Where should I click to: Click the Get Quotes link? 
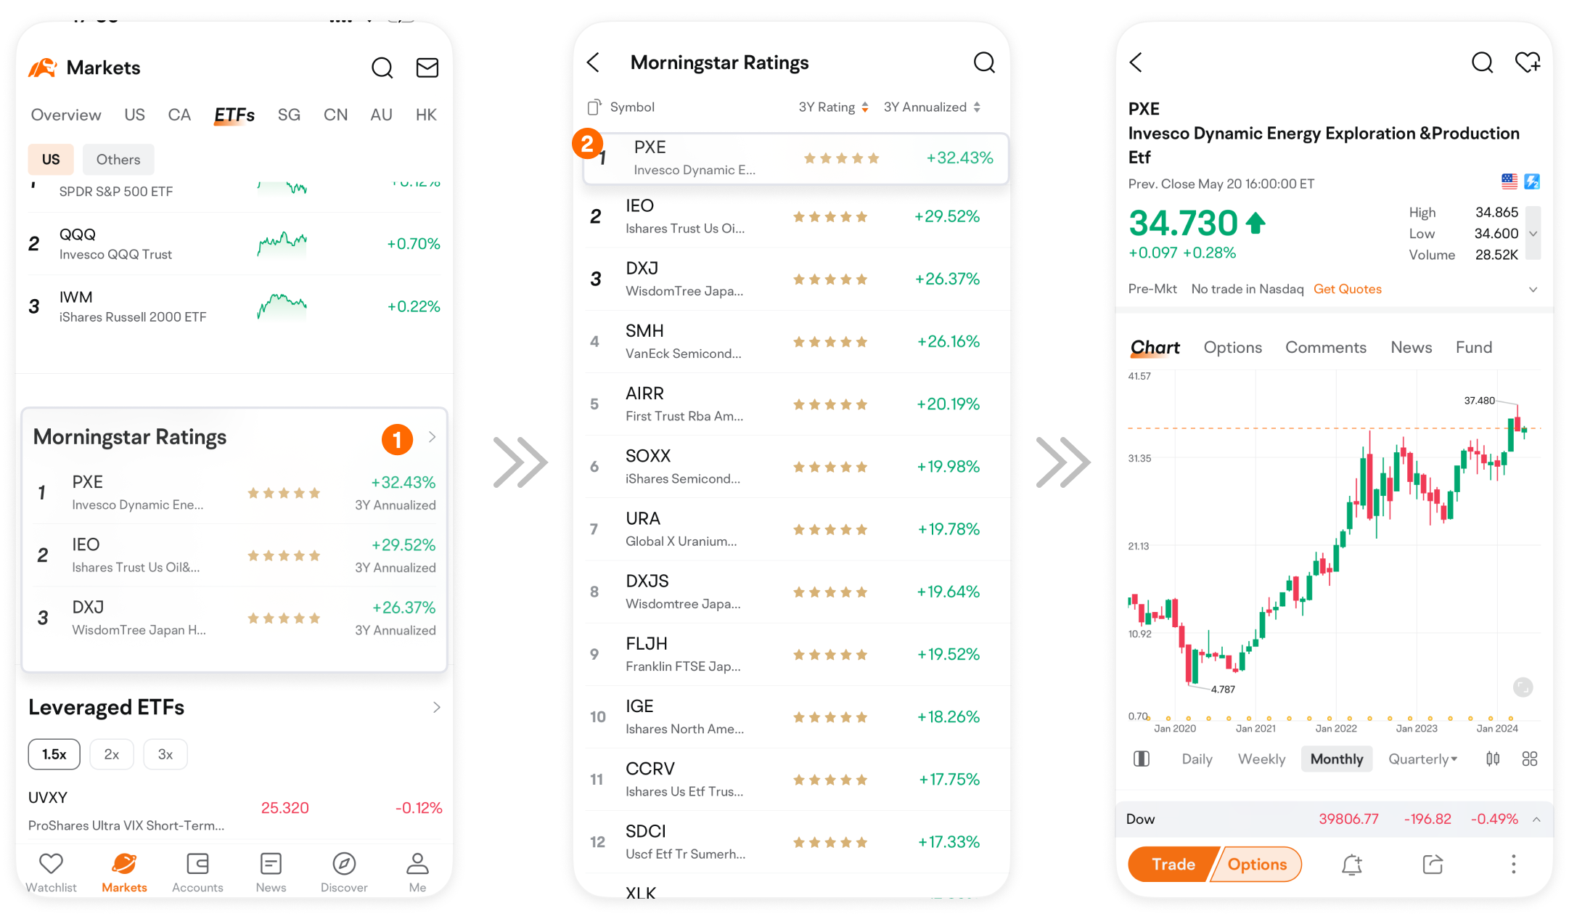1348,289
